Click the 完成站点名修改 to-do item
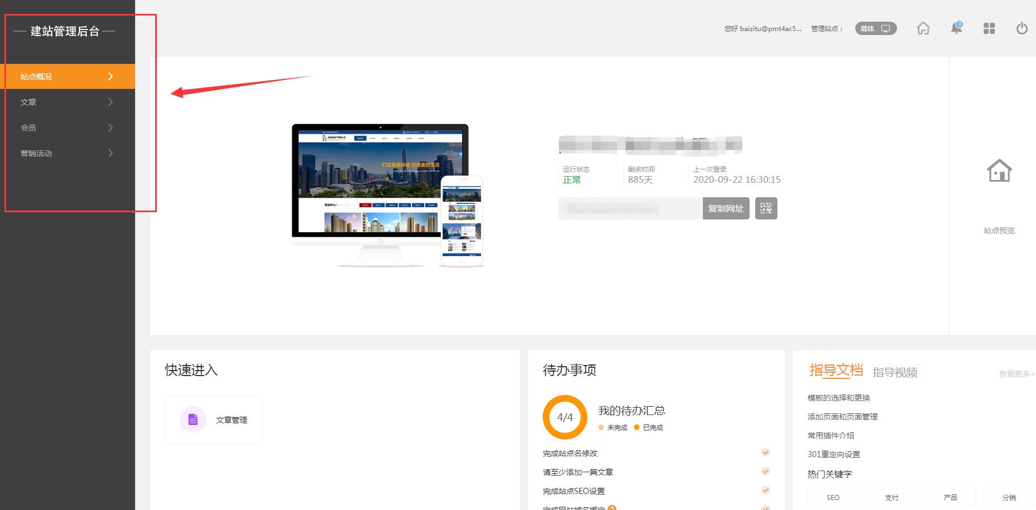Image resolution: width=1036 pixels, height=510 pixels. tap(570, 453)
